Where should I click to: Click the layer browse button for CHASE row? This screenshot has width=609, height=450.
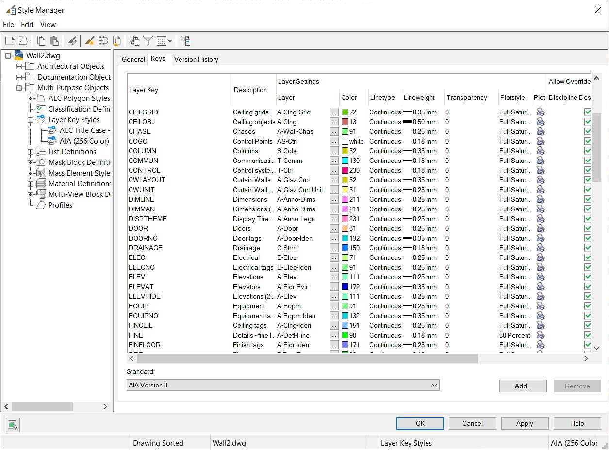click(334, 131)
